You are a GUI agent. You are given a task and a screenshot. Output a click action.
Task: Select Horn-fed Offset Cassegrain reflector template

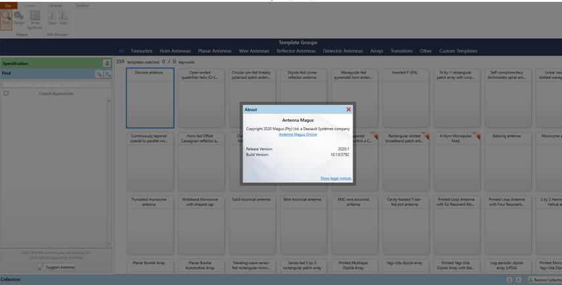coord(201,162)
